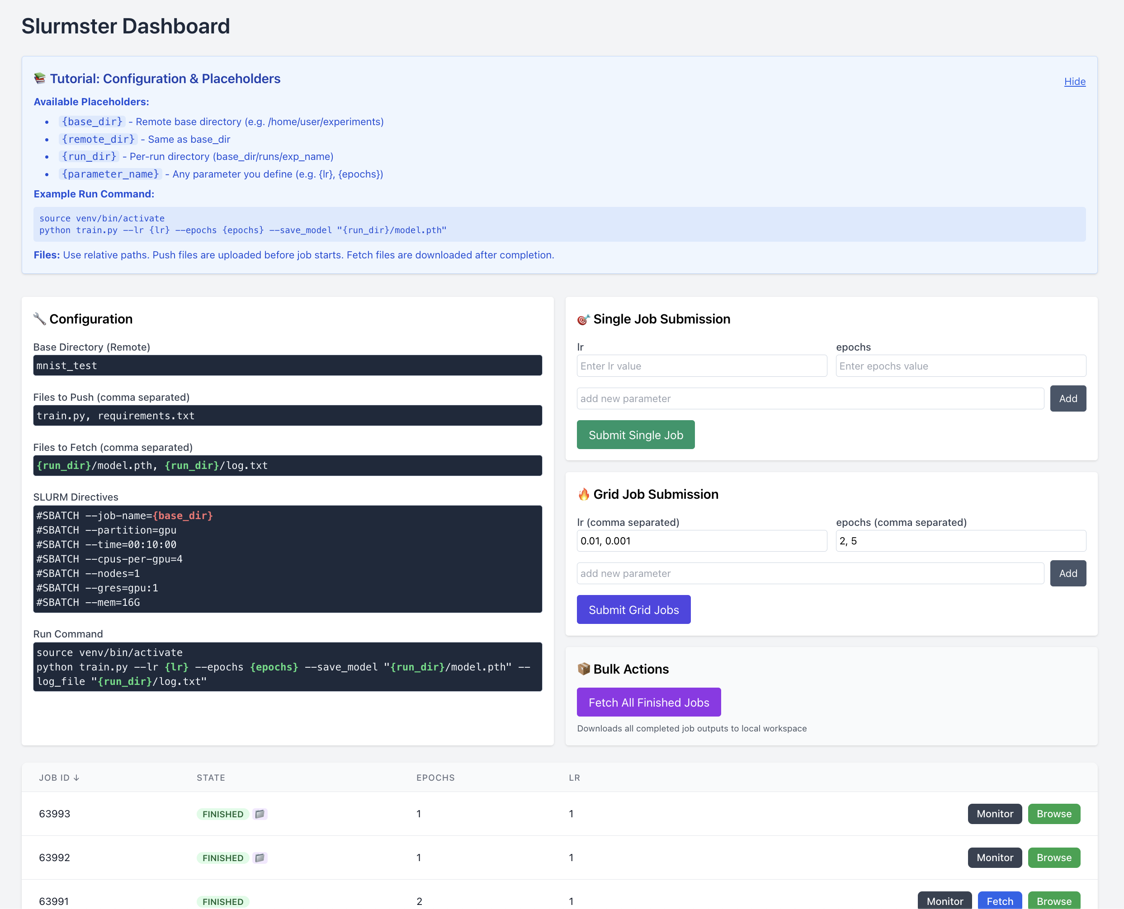Screen dimensions: 1124x909
Task: Focus the single job epochs input
Action: (x=960, y=366)
